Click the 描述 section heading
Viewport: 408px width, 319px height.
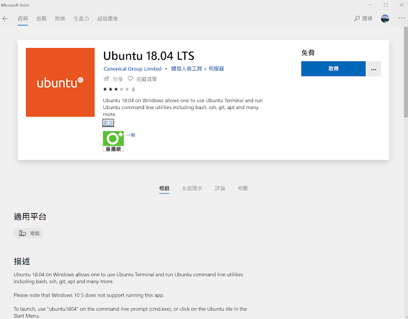(x=22, y=261)
